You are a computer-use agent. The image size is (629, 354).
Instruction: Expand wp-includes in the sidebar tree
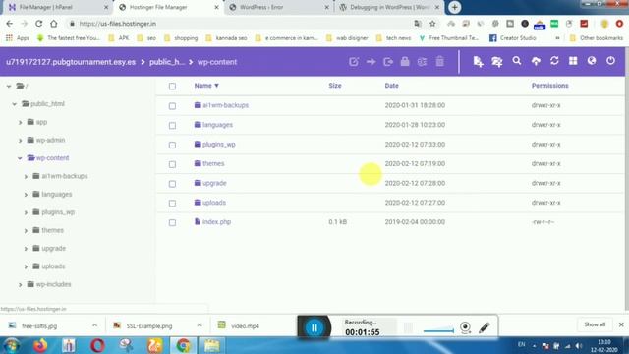[20, 284]
